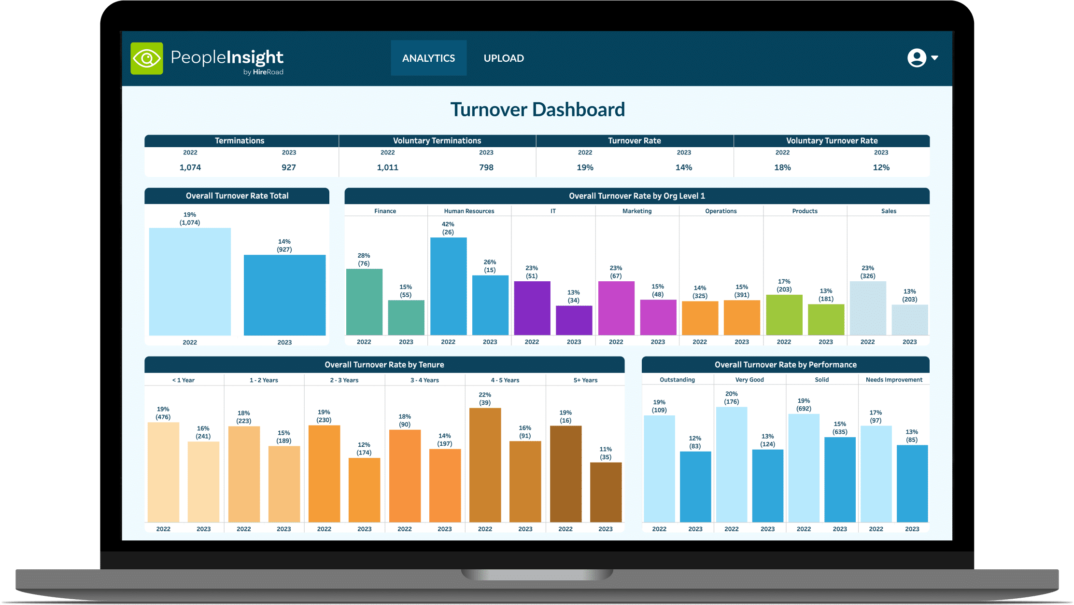Image resolution: width=1074 pixels, height=605 pixels.
Task: Click the PeopleInsight green eye logo
Action: click(x=147, y=58)
